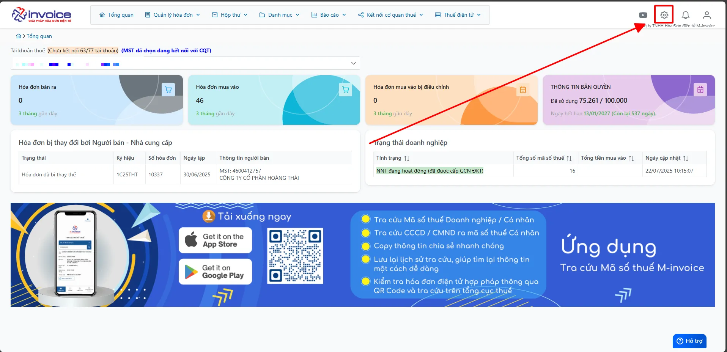Click the M-invoice logo

point(42,15)
